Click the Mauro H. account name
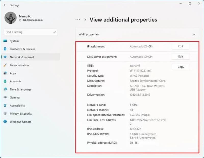204x158 pixels. point(25,16)
